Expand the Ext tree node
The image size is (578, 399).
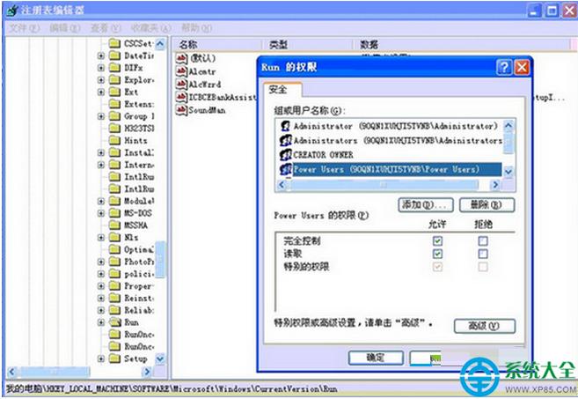pyautogui.click(x=101, y=92)
